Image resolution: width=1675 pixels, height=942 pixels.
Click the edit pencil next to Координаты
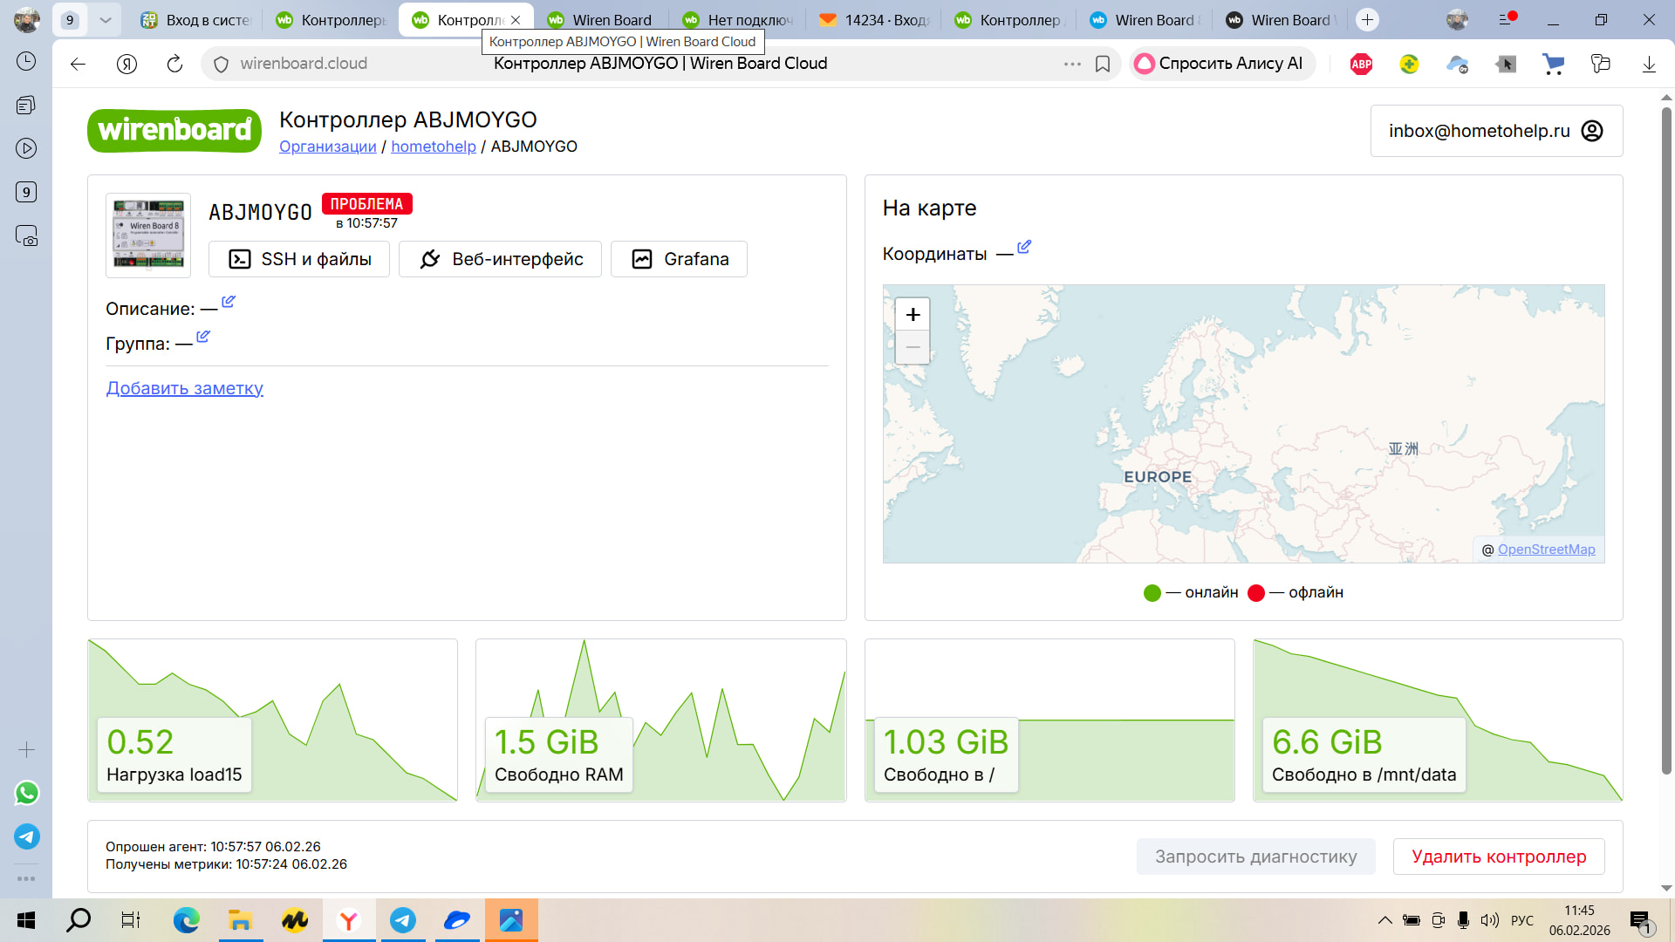1024,248
